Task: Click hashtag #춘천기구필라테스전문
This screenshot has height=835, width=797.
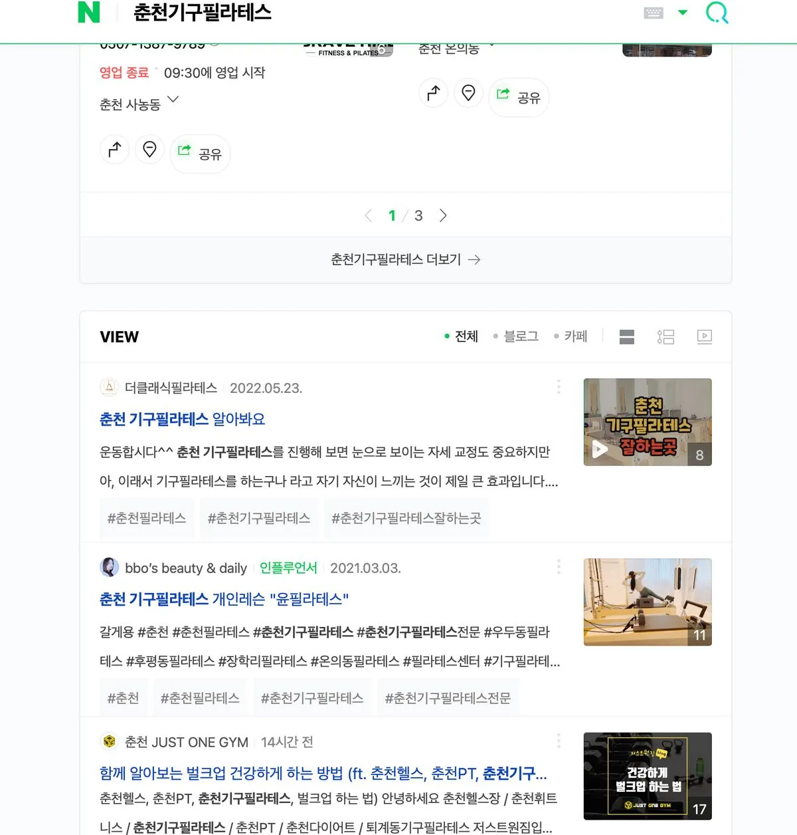Action: pyautogui.click(x=448, y=699)
